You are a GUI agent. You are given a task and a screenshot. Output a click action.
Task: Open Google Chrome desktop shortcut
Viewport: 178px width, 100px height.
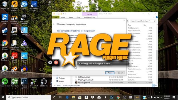5,45
